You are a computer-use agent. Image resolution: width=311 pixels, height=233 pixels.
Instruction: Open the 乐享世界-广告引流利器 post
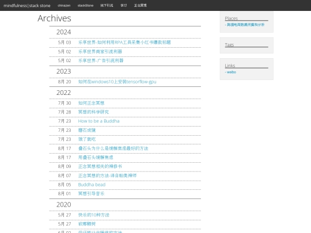click(x=101, y=60)
